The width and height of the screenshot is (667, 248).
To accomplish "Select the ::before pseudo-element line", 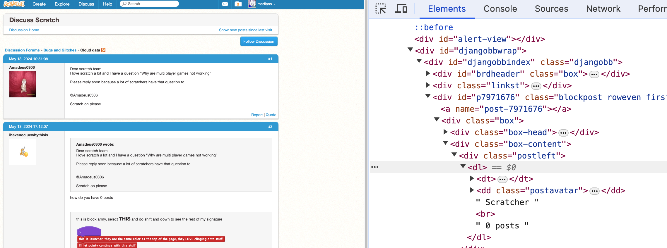I will [x=434, y=27].
